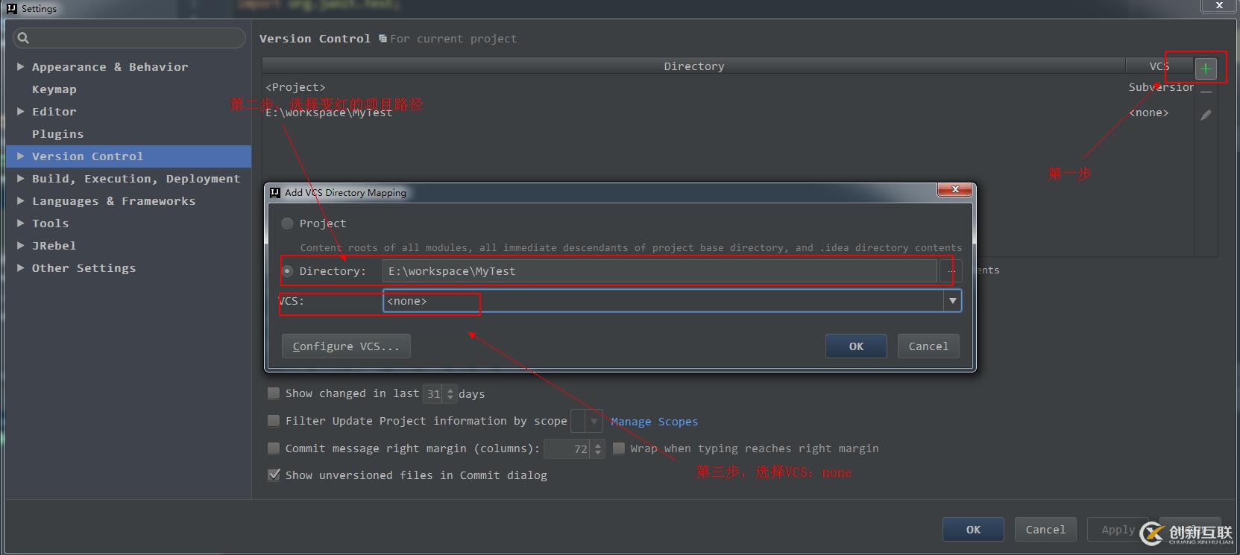Click the Directory path input field
This screenshot has height=555, width=1240.
point(660,271)
